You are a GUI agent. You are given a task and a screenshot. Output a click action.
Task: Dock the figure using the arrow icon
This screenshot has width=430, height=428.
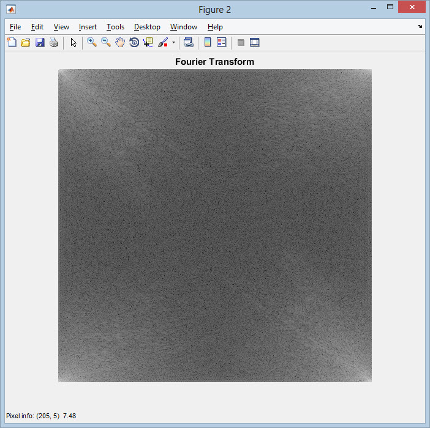[420, 26]
